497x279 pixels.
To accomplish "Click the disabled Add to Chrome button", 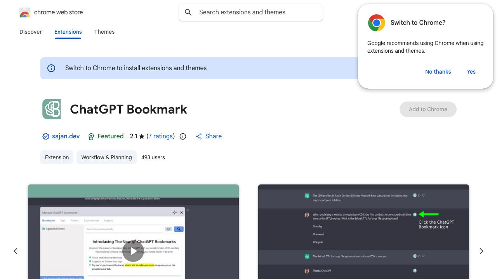I will 428,109.
